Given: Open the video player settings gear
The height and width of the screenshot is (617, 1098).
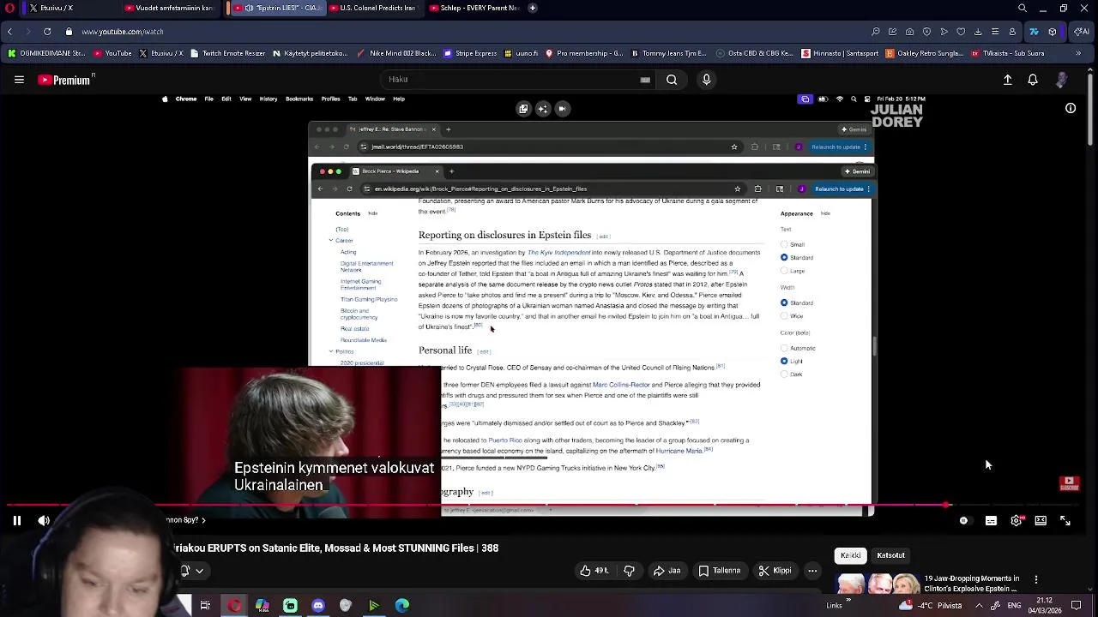Looking at the screenshot, I should [1017, 520].
